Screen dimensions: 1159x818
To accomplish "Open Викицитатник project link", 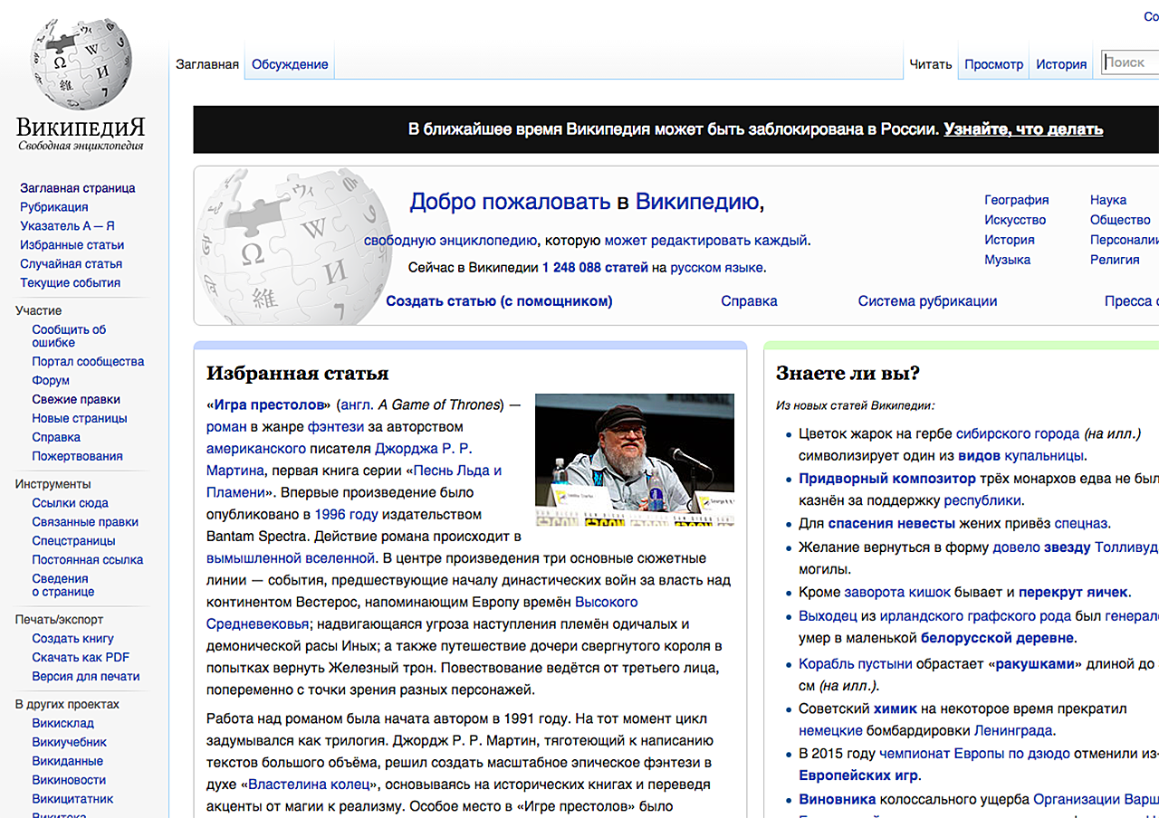I will [x=73, y=799].
